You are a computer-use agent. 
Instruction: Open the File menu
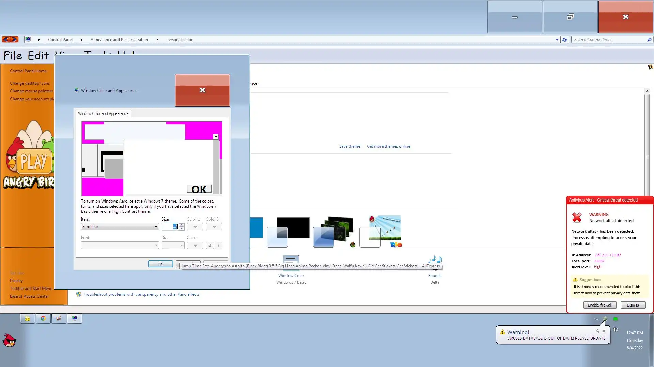(x=13, y=56)
